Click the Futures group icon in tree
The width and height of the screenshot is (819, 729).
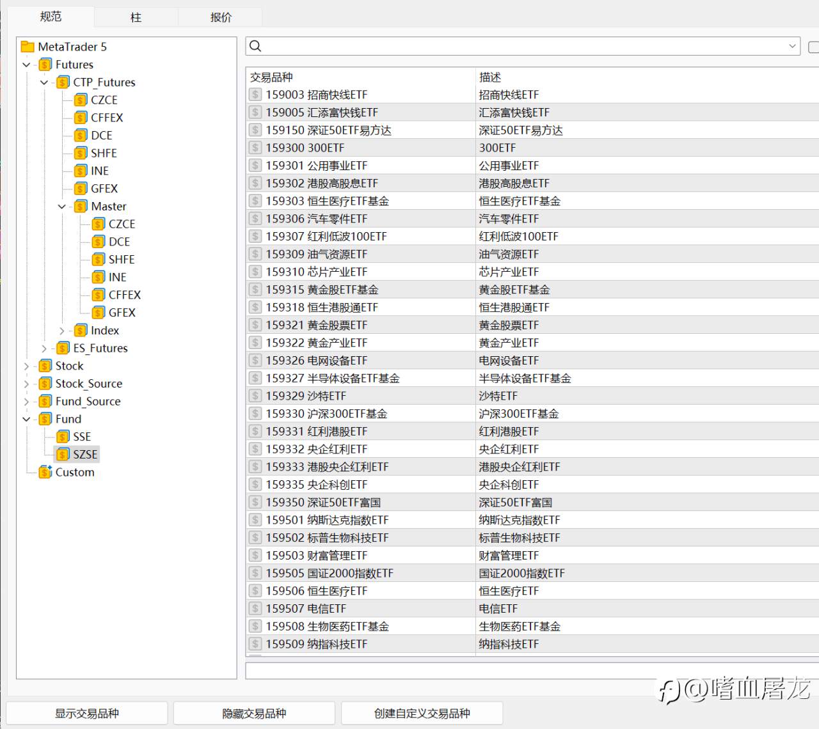coord(45,65)
